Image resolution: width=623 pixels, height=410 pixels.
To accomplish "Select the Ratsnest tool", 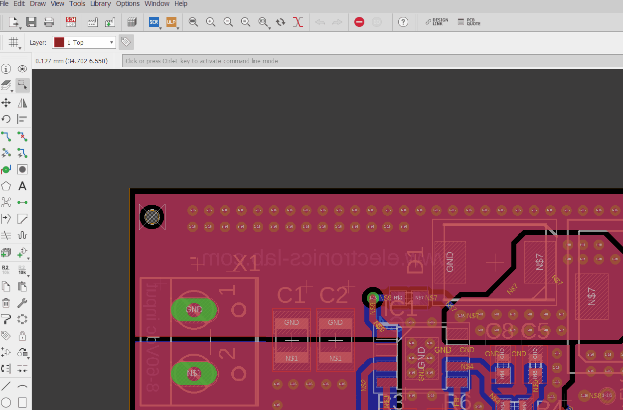I will tap(6, 202).
